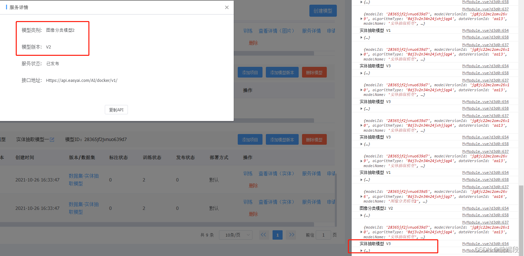The width and height of the screenshot is (524, 256).
Task: Click the 发布状态 column header
Action: tap(185, 157)
